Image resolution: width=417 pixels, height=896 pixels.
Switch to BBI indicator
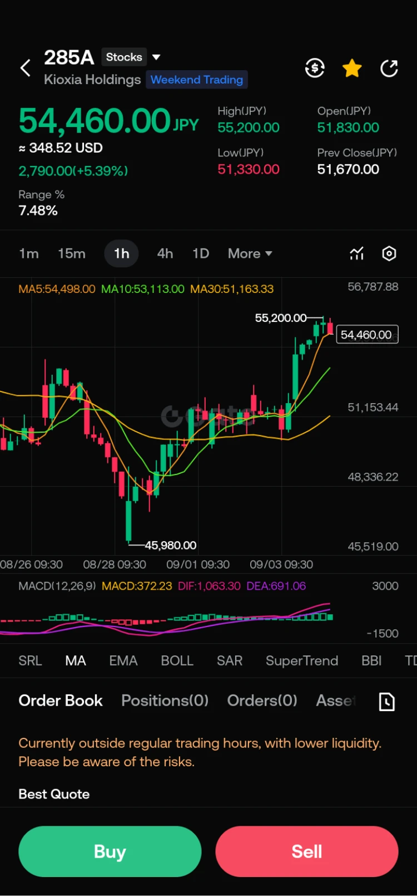click(x=371, y=660)
